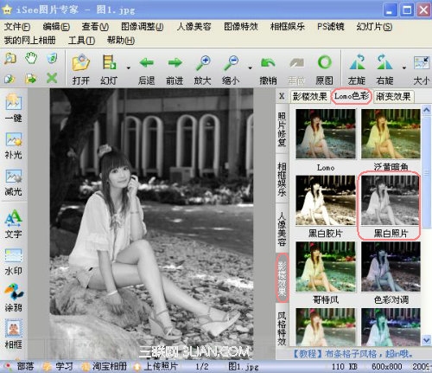432x373 pixels.
Task: Open the 涂鸦 doodle tool
Action: tap(13, 298)
